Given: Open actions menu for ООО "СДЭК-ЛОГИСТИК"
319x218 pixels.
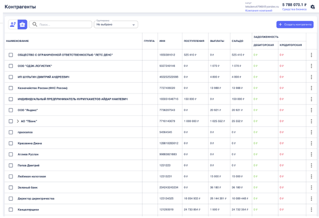Looking at the screenshot, I should pyautogui.click(x=311, y=66).
